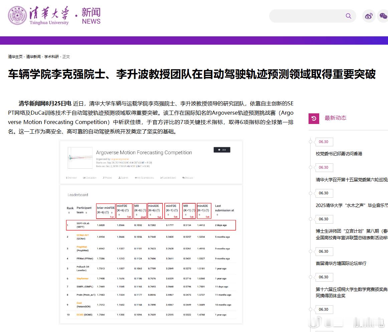Click the 06.30 date tag above 首届清华方塘国际论坛举行
The width and height of the screenshot is (388, 332).
click(324, 251)
